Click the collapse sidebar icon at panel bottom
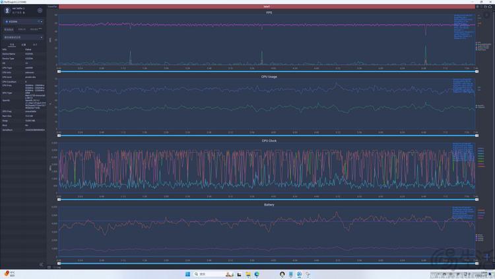495x279 pixels. click(42, 264)
